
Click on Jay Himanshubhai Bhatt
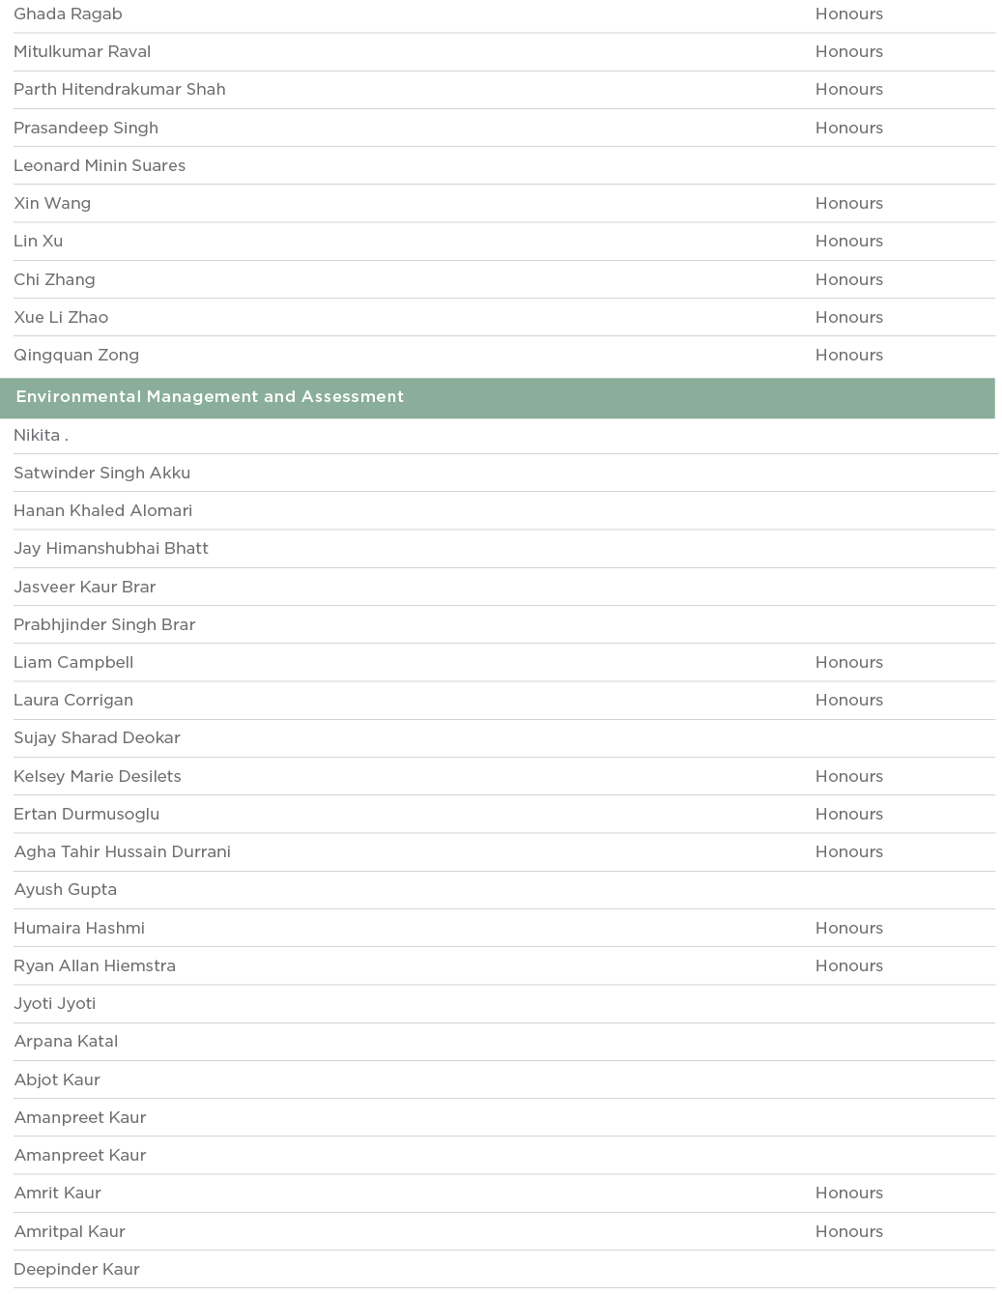point(111,549)
